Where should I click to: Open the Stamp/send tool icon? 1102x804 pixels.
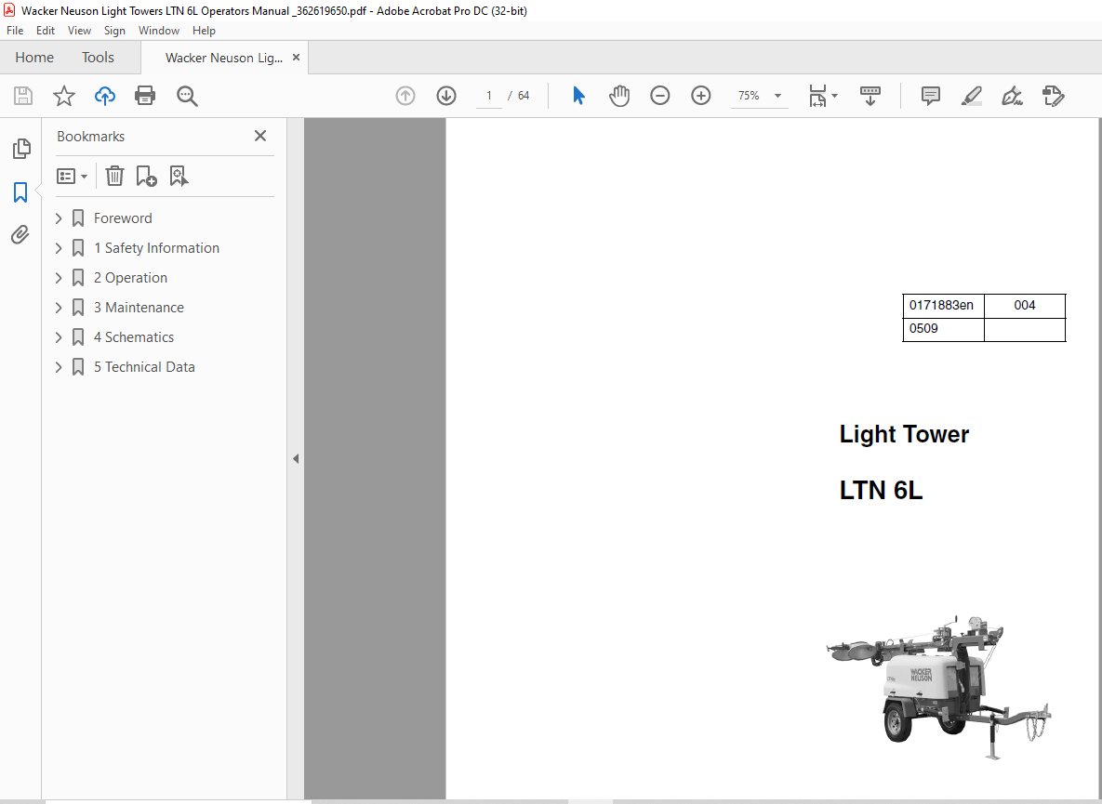[x=1053, y=96]
